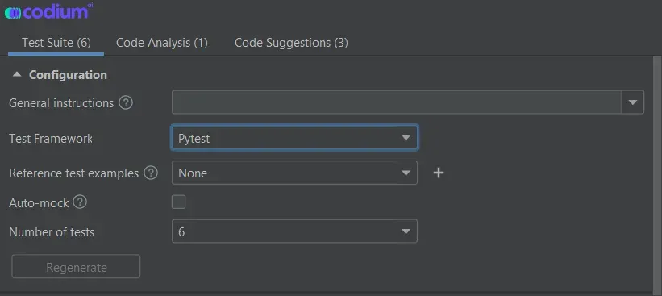This screenshot has width=662, height=296.
Task: Click the Codium AI logo
Action: (x=48, y=11)
